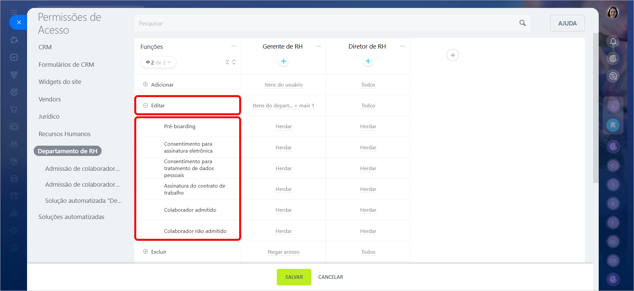This screenshot has width=634, height=291.
Task: Add user to Diretor de RH role
Action: pos(368,61)
